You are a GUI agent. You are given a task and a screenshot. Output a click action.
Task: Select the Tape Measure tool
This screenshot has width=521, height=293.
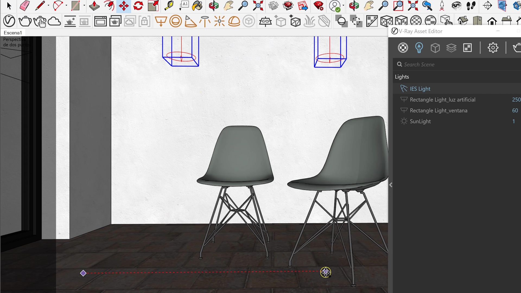169,5
